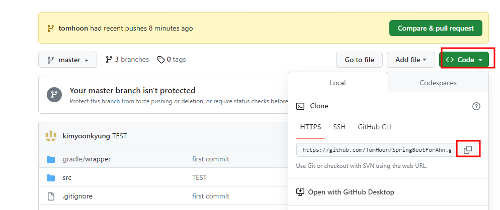
Task: Click the tomhoon username in push banner
Action: coord(73,28)
